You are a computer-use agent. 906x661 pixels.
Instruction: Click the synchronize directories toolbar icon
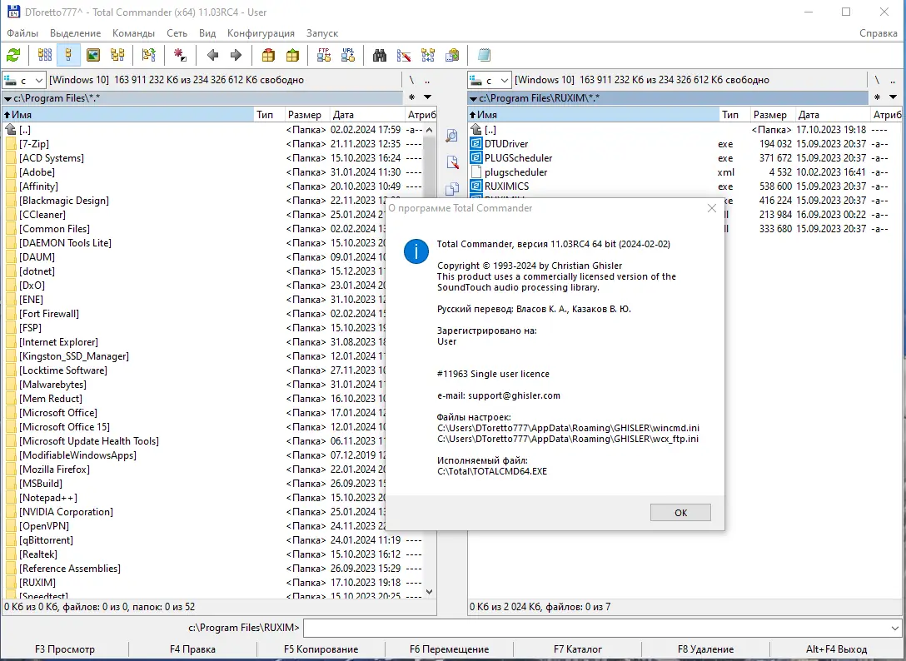pyautogui.click(x=427, y=55)
